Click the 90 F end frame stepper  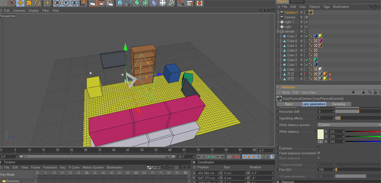coord(194,157)
